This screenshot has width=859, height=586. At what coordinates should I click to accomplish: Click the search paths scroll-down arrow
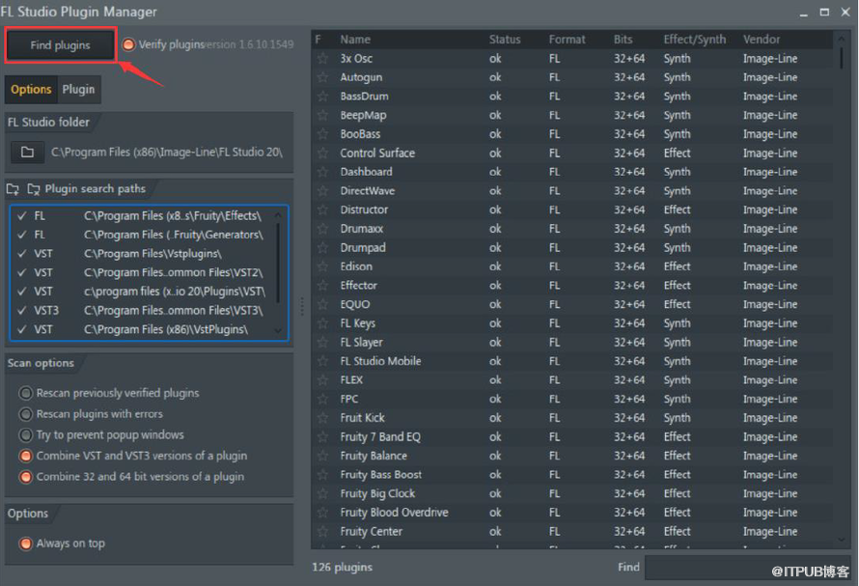click(x=278, y=330)
